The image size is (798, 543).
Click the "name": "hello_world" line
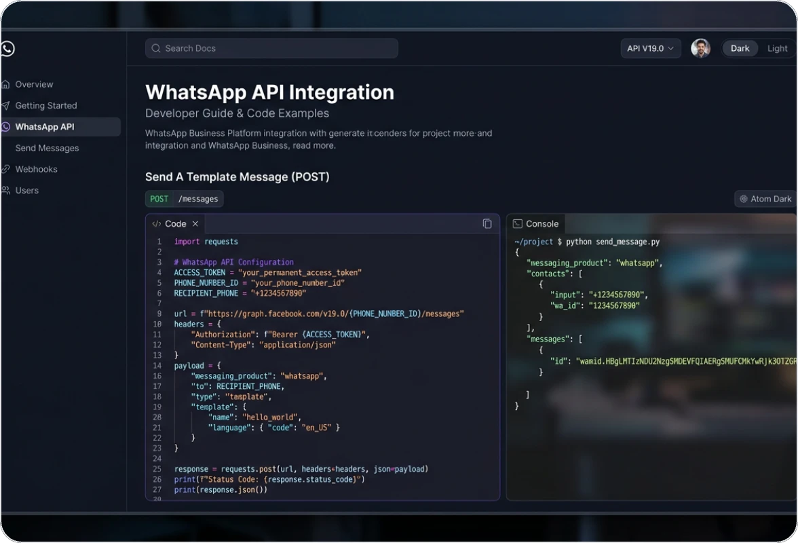point(255,417)
